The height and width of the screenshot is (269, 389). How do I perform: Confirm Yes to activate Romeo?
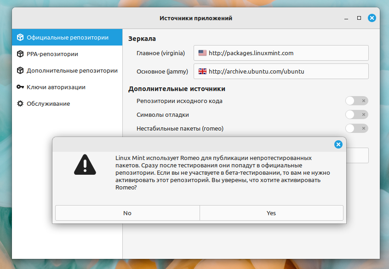(x=271, y=213)
